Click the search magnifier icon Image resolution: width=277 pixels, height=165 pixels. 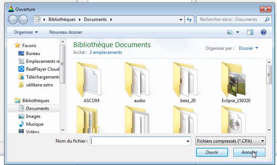click(x=267, y=19)
